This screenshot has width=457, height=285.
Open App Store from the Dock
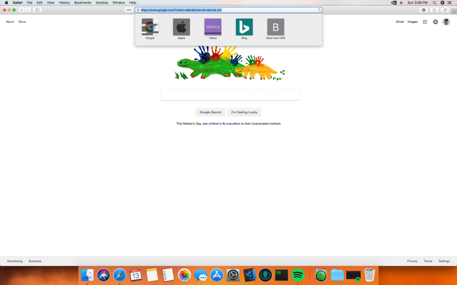217,275
